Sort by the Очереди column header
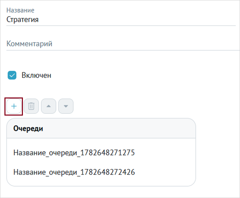 click(x=28, y=128)
